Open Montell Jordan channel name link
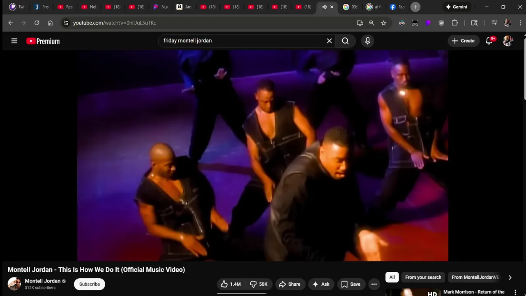 43,281
